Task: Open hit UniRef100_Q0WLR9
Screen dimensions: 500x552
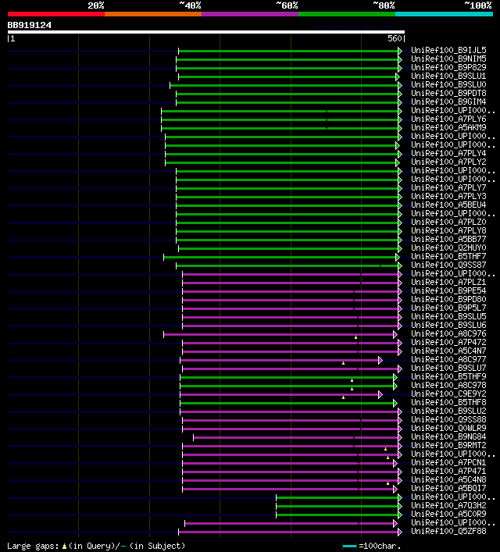Action: (x=448, y=428)
